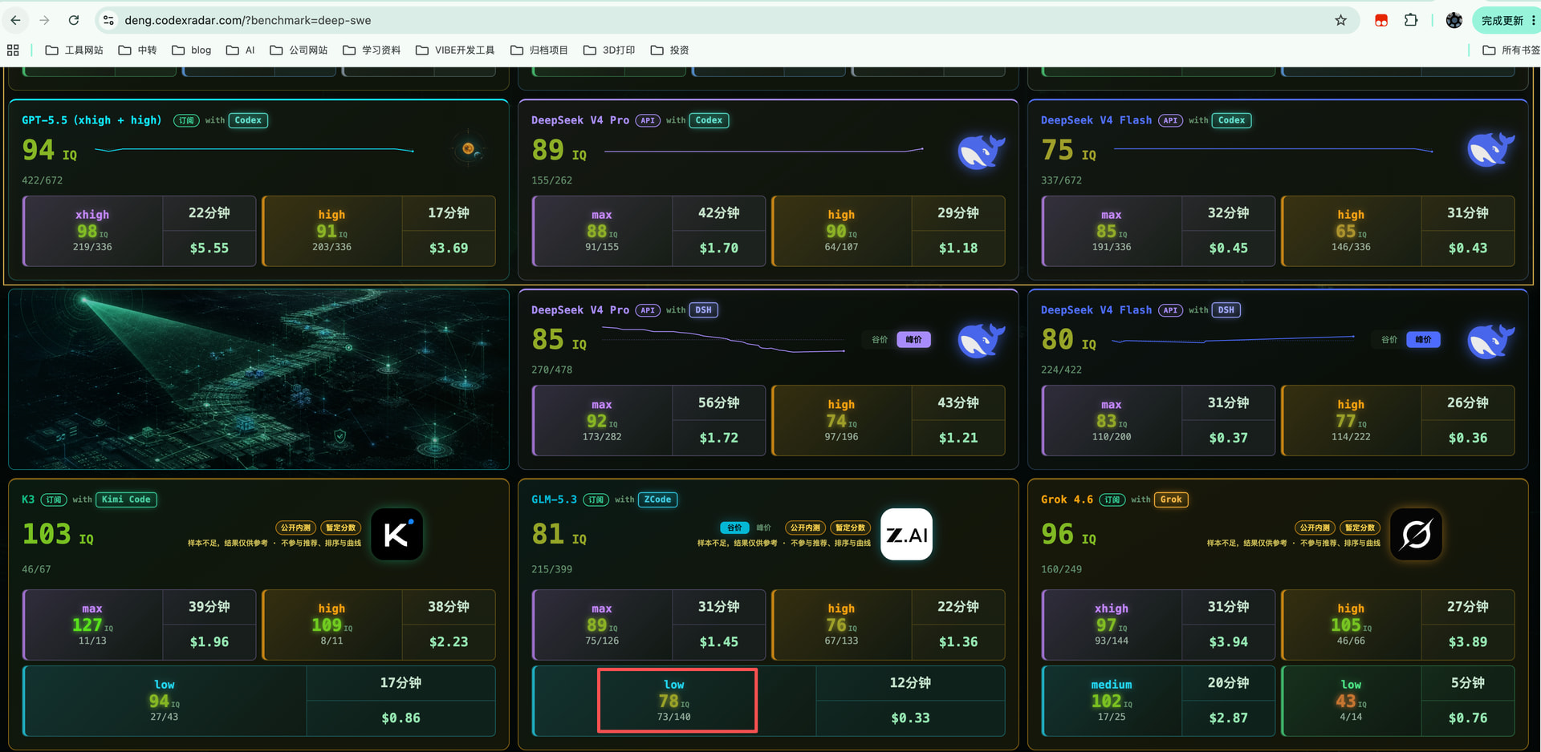The width and height of the screenshot is (1541, 752).
Task: Select 峰价 pricing on DeepSeek V4 Pro DSH card
Action: (913, 340)
